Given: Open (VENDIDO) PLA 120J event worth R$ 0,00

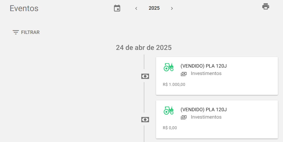Looking at the screenshot, I should click(204, 109).
